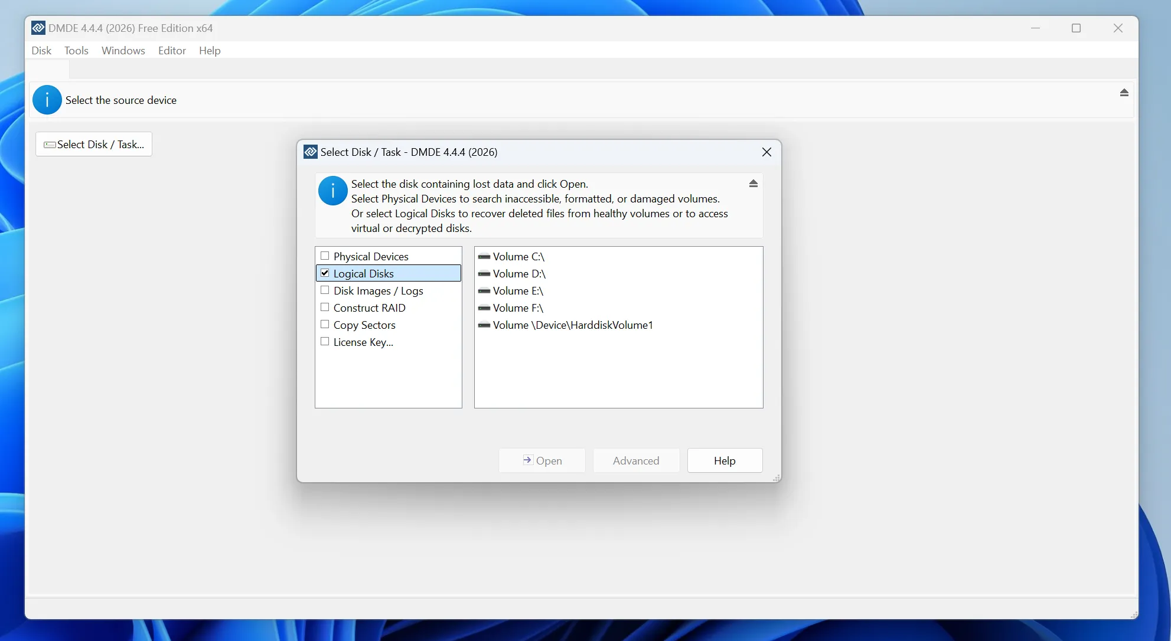
Task: Uncheck the Logical Disks checkbox
Action: 325,273
